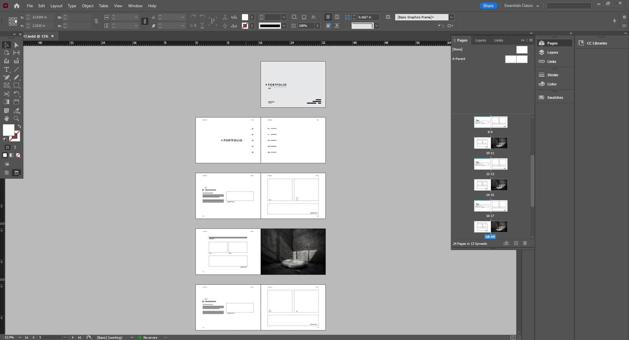Select the Type tool
The image size is (629, 340).
pos(7,70)
